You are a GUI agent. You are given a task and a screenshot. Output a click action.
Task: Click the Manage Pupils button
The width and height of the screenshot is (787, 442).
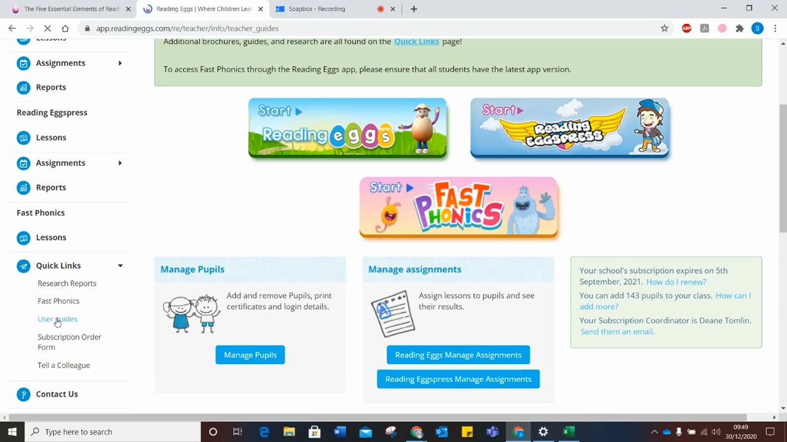pyautogui.click(x=250, y=355)
